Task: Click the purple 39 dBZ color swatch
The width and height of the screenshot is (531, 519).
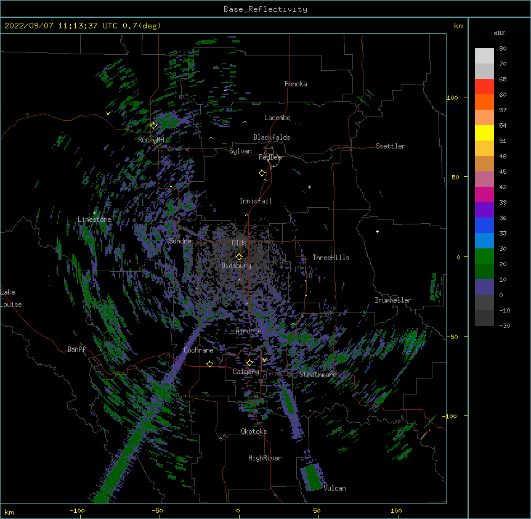Action: click(x=484, y=210)
